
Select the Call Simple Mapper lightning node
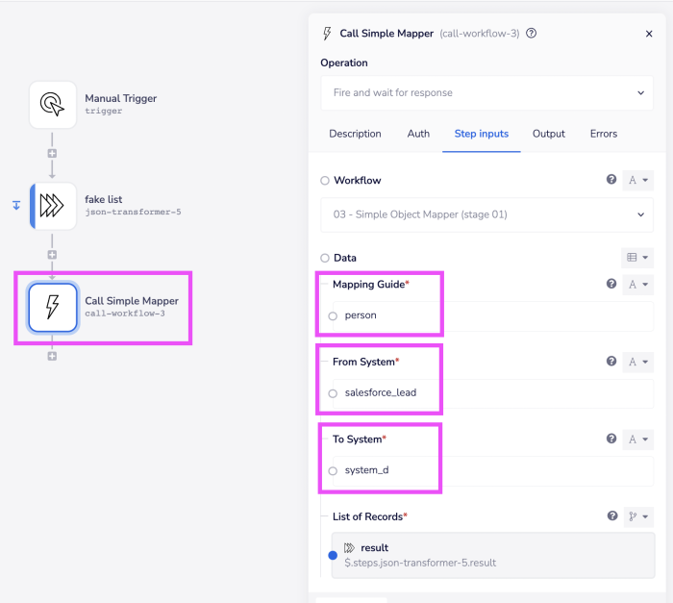52,307
